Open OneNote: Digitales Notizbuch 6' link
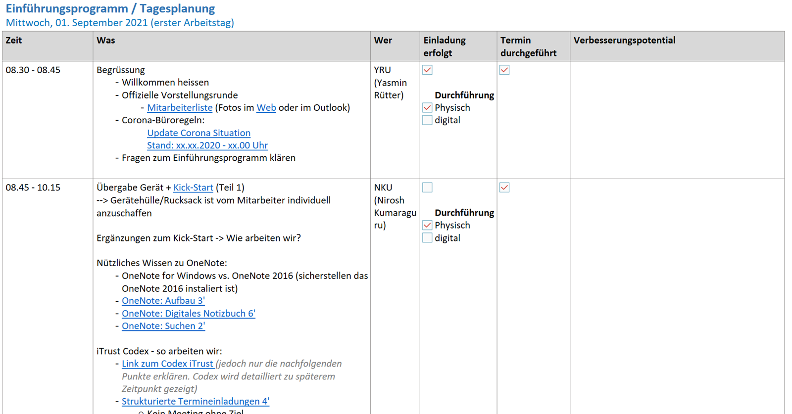This screenshot has width=792, height=414. 188,314
